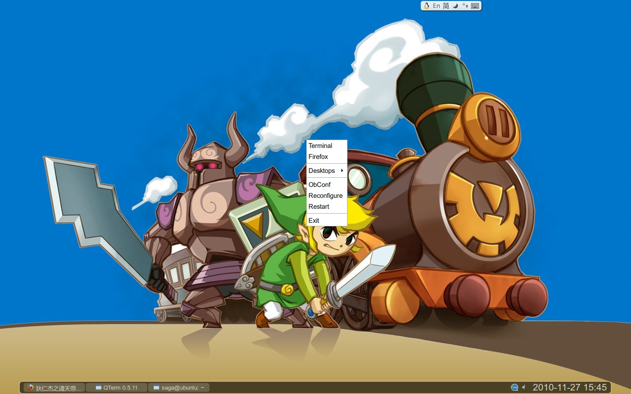The image size is (631, 394).
Task: Click the 2010-11-27 15:45 clock
Action: [x=570, y=387]
